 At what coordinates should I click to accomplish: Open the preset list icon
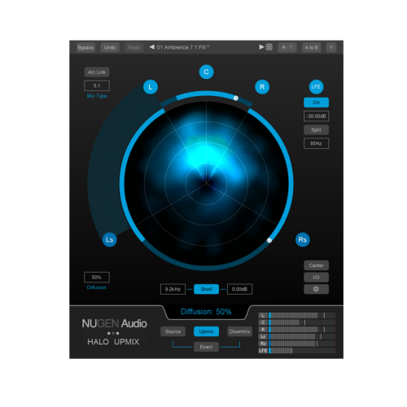269,47
